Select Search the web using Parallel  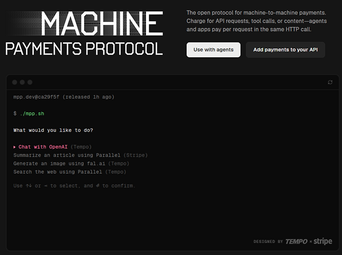58,171
